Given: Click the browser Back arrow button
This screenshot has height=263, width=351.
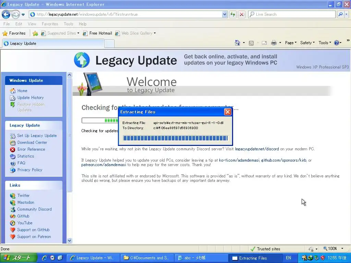Looking at the screenshot, I should 6,14.
